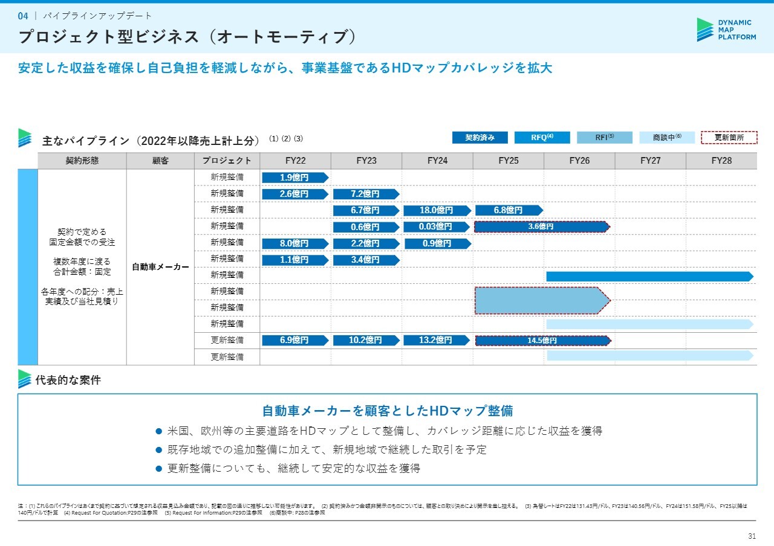Click the パイプラインアップデート section label

(97, 16)
